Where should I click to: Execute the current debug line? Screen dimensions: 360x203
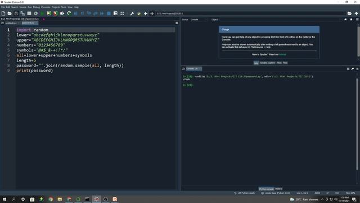point(82,14)
